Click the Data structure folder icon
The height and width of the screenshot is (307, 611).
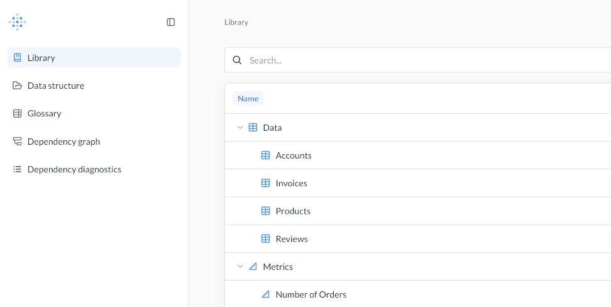click(x=17, y=86)
